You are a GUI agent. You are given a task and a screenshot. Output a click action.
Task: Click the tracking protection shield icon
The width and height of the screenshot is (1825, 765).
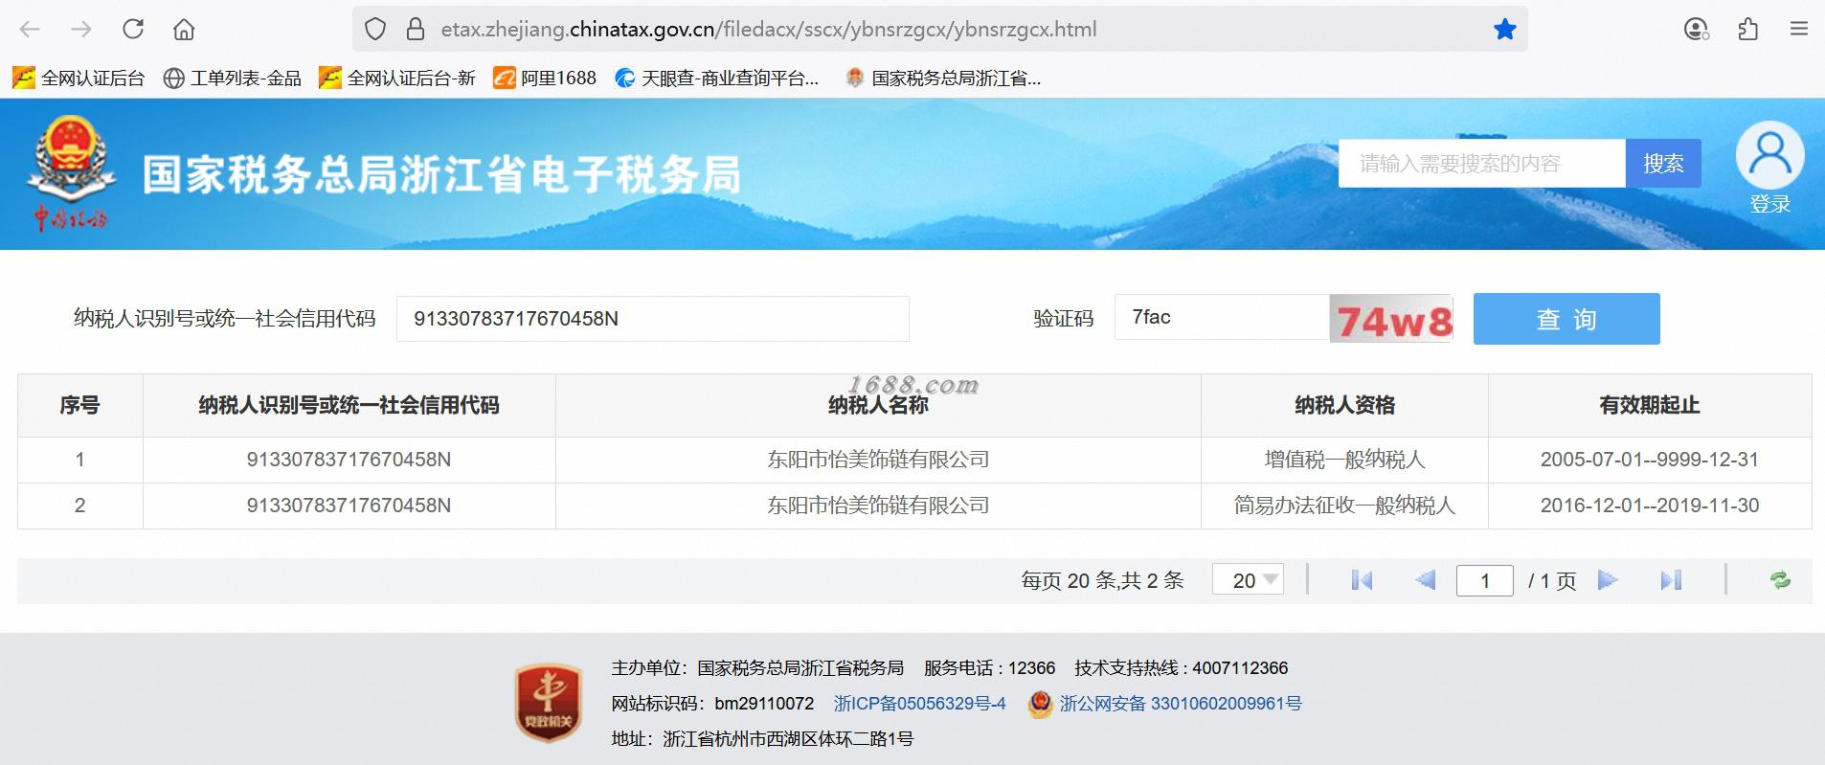pyautogui.click(x=375, y=30)
